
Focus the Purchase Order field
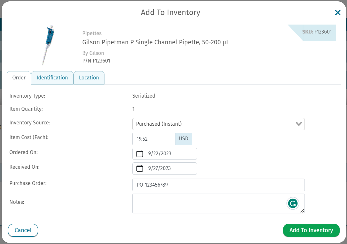pos(218,185)
